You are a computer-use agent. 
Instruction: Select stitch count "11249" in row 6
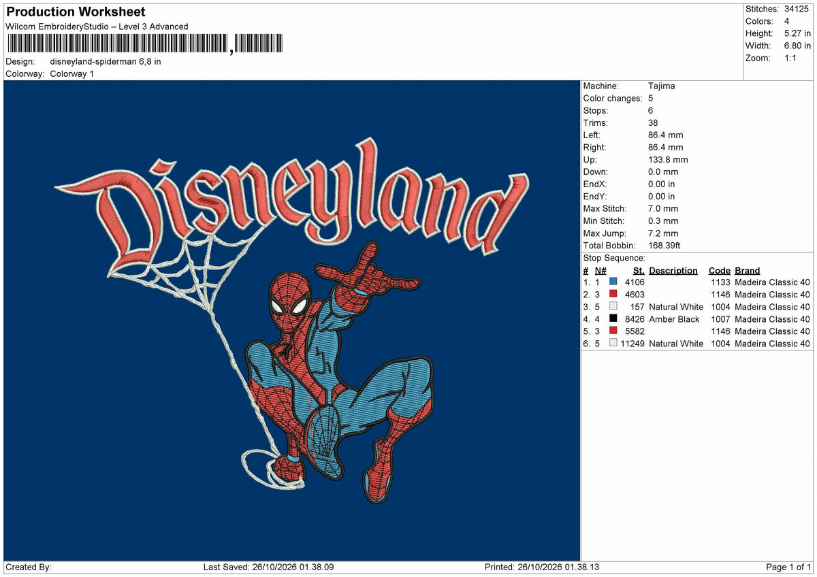tap(632, 344)
